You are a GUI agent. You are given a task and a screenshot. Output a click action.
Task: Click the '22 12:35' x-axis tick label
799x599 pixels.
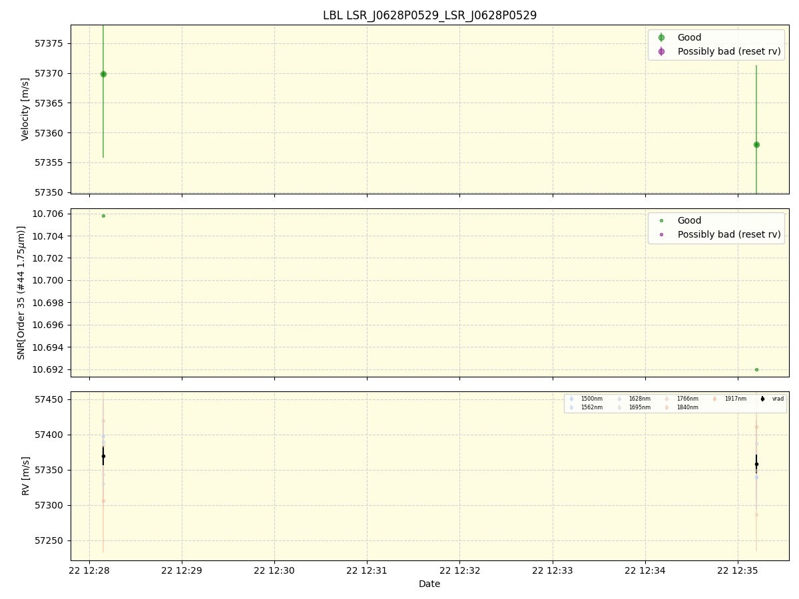(737, 570)
